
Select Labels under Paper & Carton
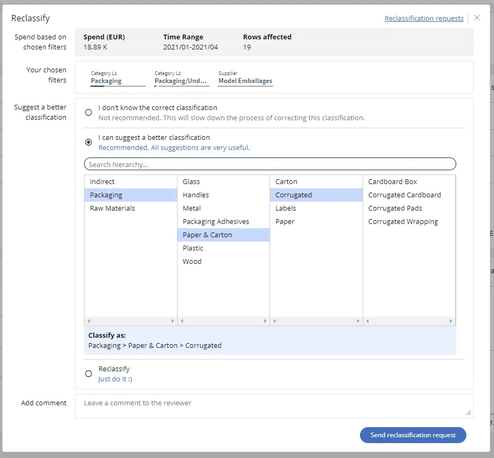pos(286,209)
